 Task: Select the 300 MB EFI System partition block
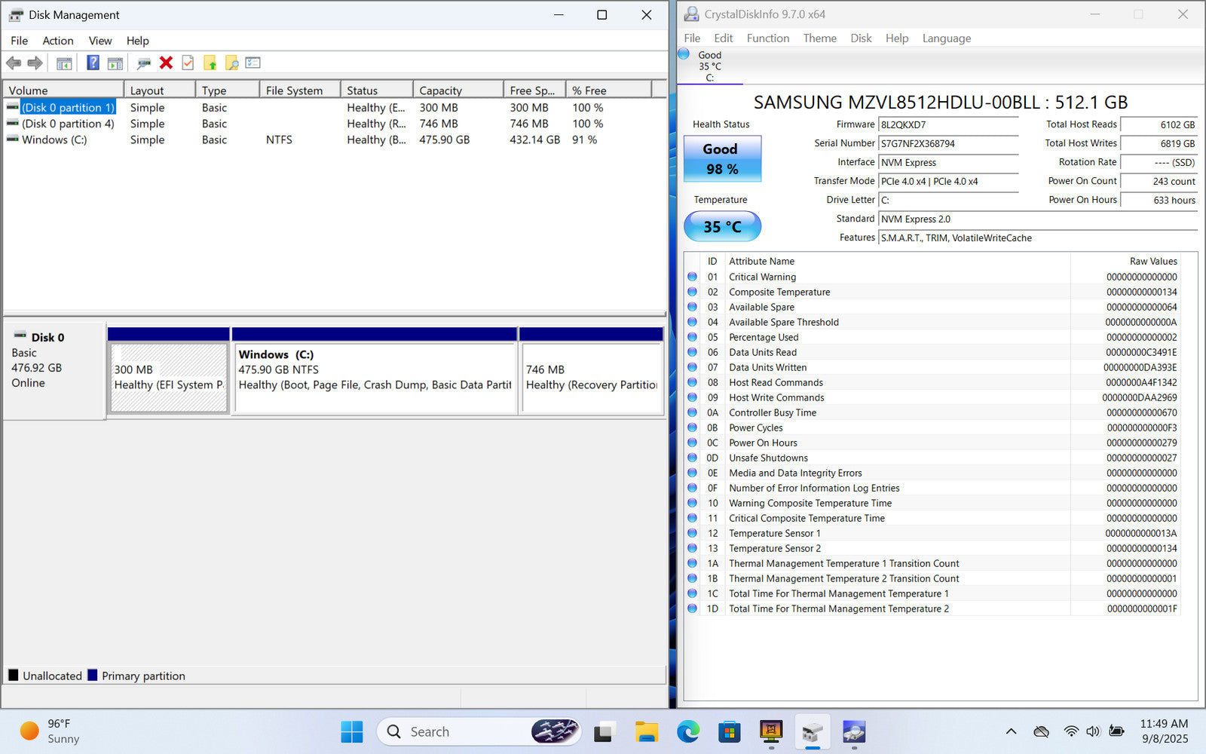tap(169, 372)
